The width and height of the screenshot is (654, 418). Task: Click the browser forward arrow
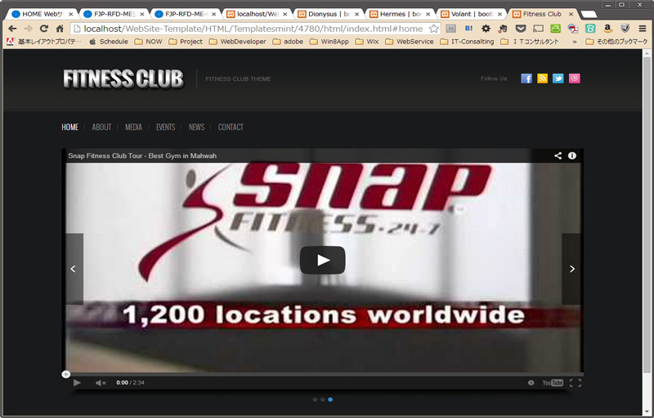[28, 29]
